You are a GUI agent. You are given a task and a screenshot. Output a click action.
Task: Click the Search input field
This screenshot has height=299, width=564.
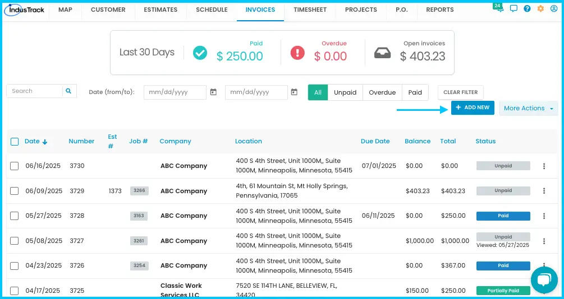coord(35,91)
